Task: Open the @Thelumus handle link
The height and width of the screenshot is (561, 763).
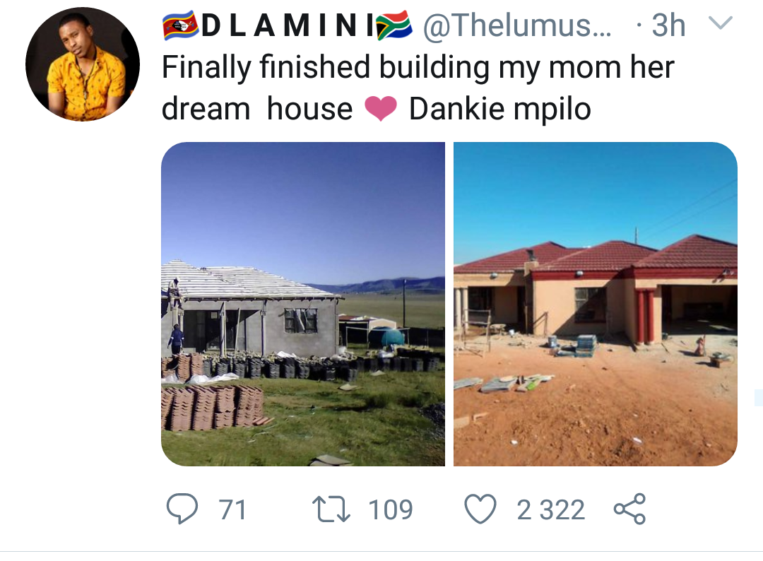Action: tap(519, 27)
